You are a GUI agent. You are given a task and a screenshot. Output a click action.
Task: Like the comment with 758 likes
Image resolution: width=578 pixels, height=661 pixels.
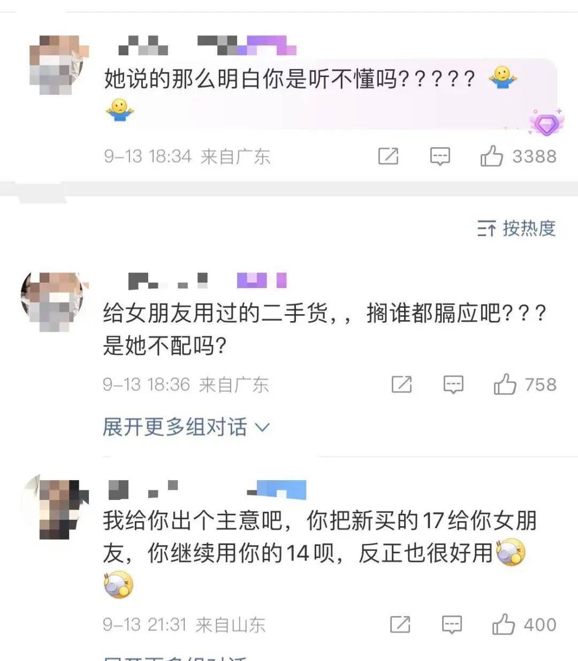(x=505, y=384)
